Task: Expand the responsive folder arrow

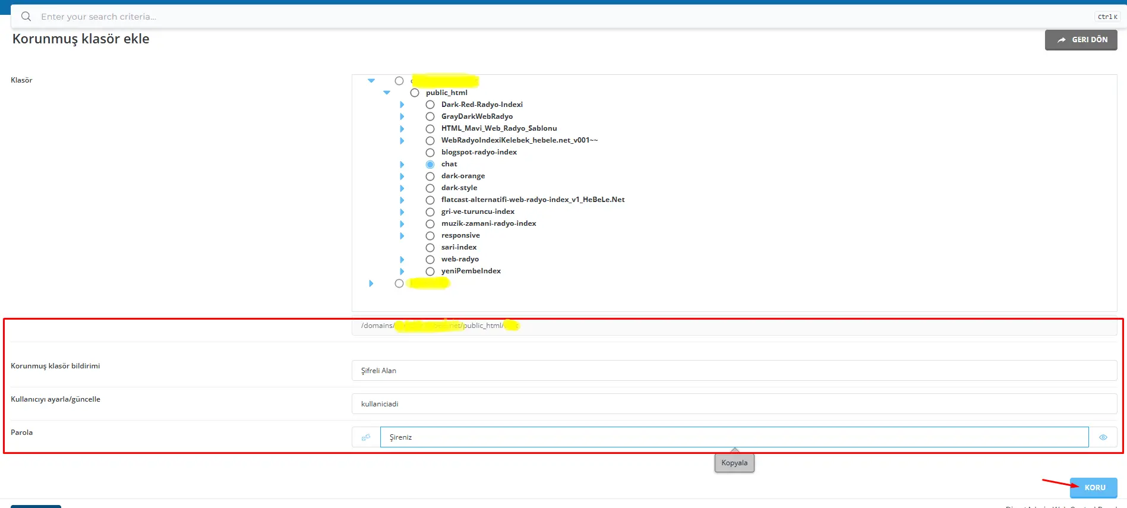Action: (402, 236)
